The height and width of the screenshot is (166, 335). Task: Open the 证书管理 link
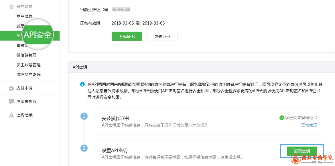pyautogui.click(x=309, y=125)
